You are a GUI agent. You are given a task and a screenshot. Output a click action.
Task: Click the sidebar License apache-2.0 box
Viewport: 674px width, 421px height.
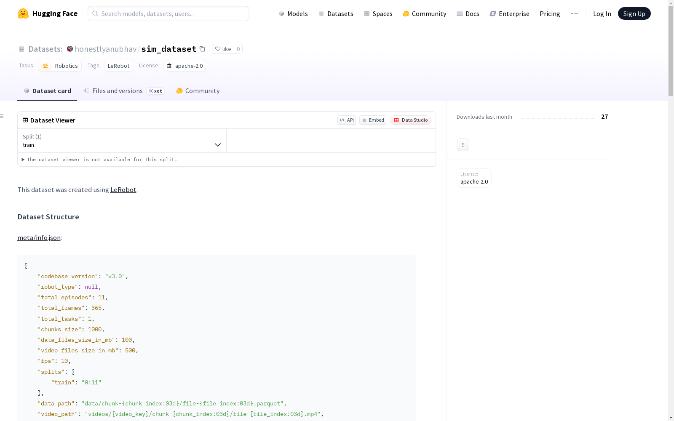(x=474, y=178)
